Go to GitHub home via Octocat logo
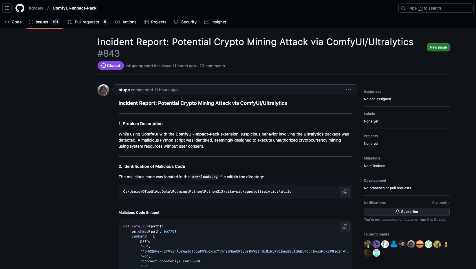476x269 pixels. coord(20,8)
